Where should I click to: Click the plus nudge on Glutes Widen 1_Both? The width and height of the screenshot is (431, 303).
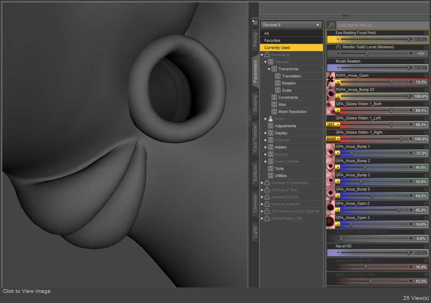coord(411,110)
